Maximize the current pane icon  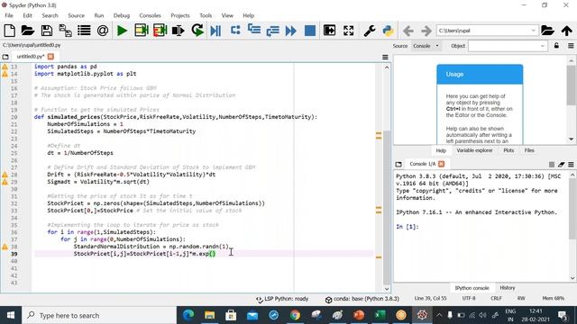[329, 31]
